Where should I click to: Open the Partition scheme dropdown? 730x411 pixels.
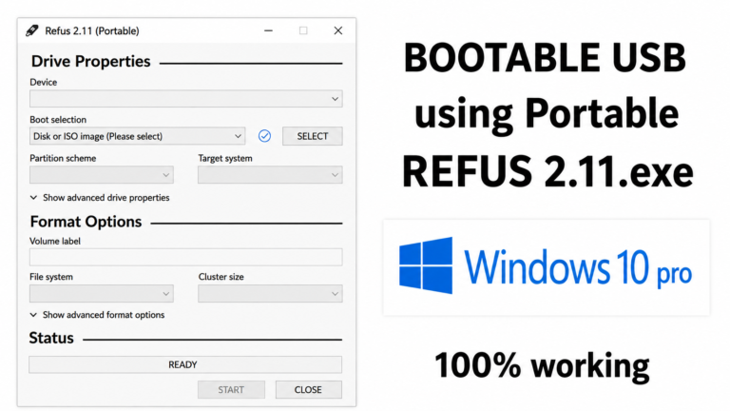click(102, 175)
